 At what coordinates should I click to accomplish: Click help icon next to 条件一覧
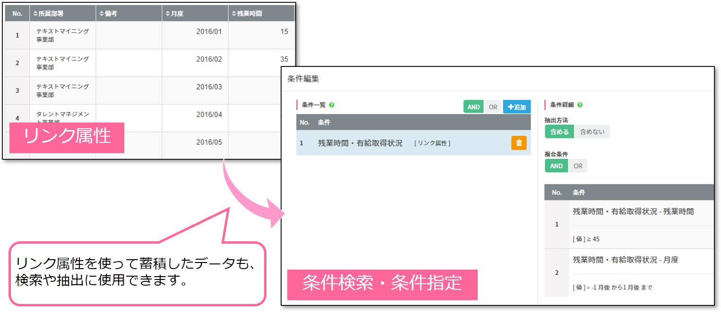[x=332, y=105]
